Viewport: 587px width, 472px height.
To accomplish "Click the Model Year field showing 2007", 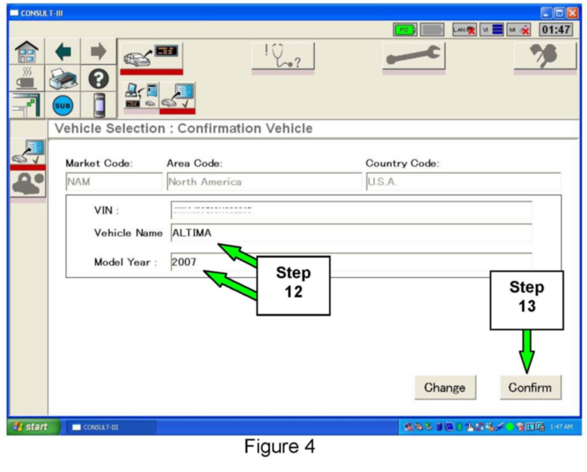I will (351, 262).
